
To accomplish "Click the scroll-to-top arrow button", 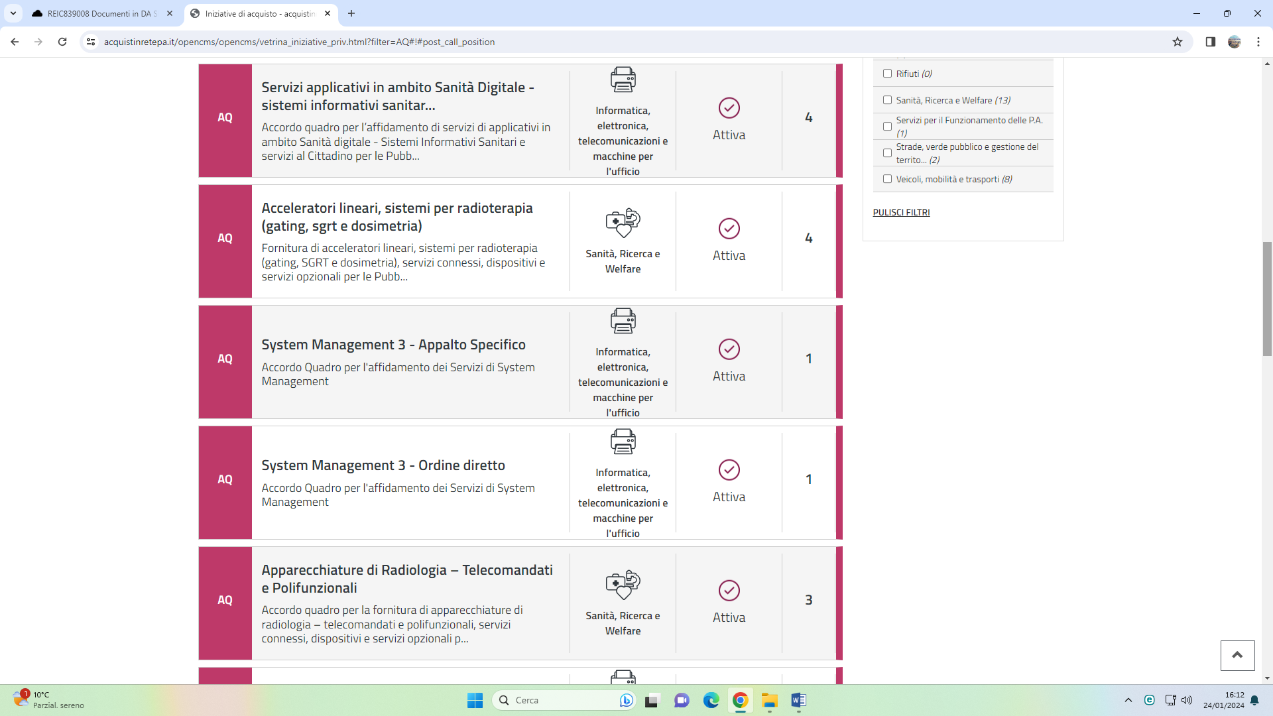I will click(1237, 655).
